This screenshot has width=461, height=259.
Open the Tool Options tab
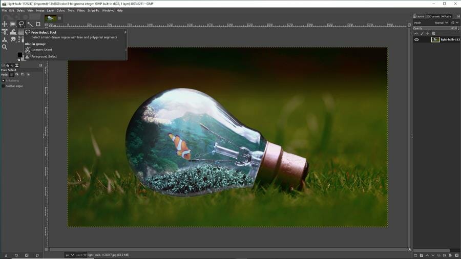pyautogui.click(x=3, y=65)
